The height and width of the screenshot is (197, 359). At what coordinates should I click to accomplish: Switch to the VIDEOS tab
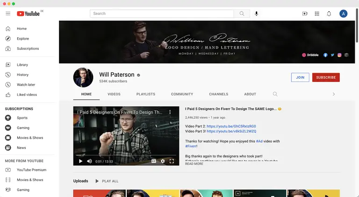pos(114,94)
